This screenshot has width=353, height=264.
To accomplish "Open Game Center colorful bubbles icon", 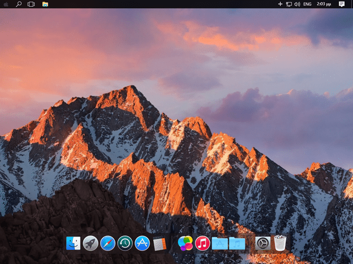I will coord(186,243).
